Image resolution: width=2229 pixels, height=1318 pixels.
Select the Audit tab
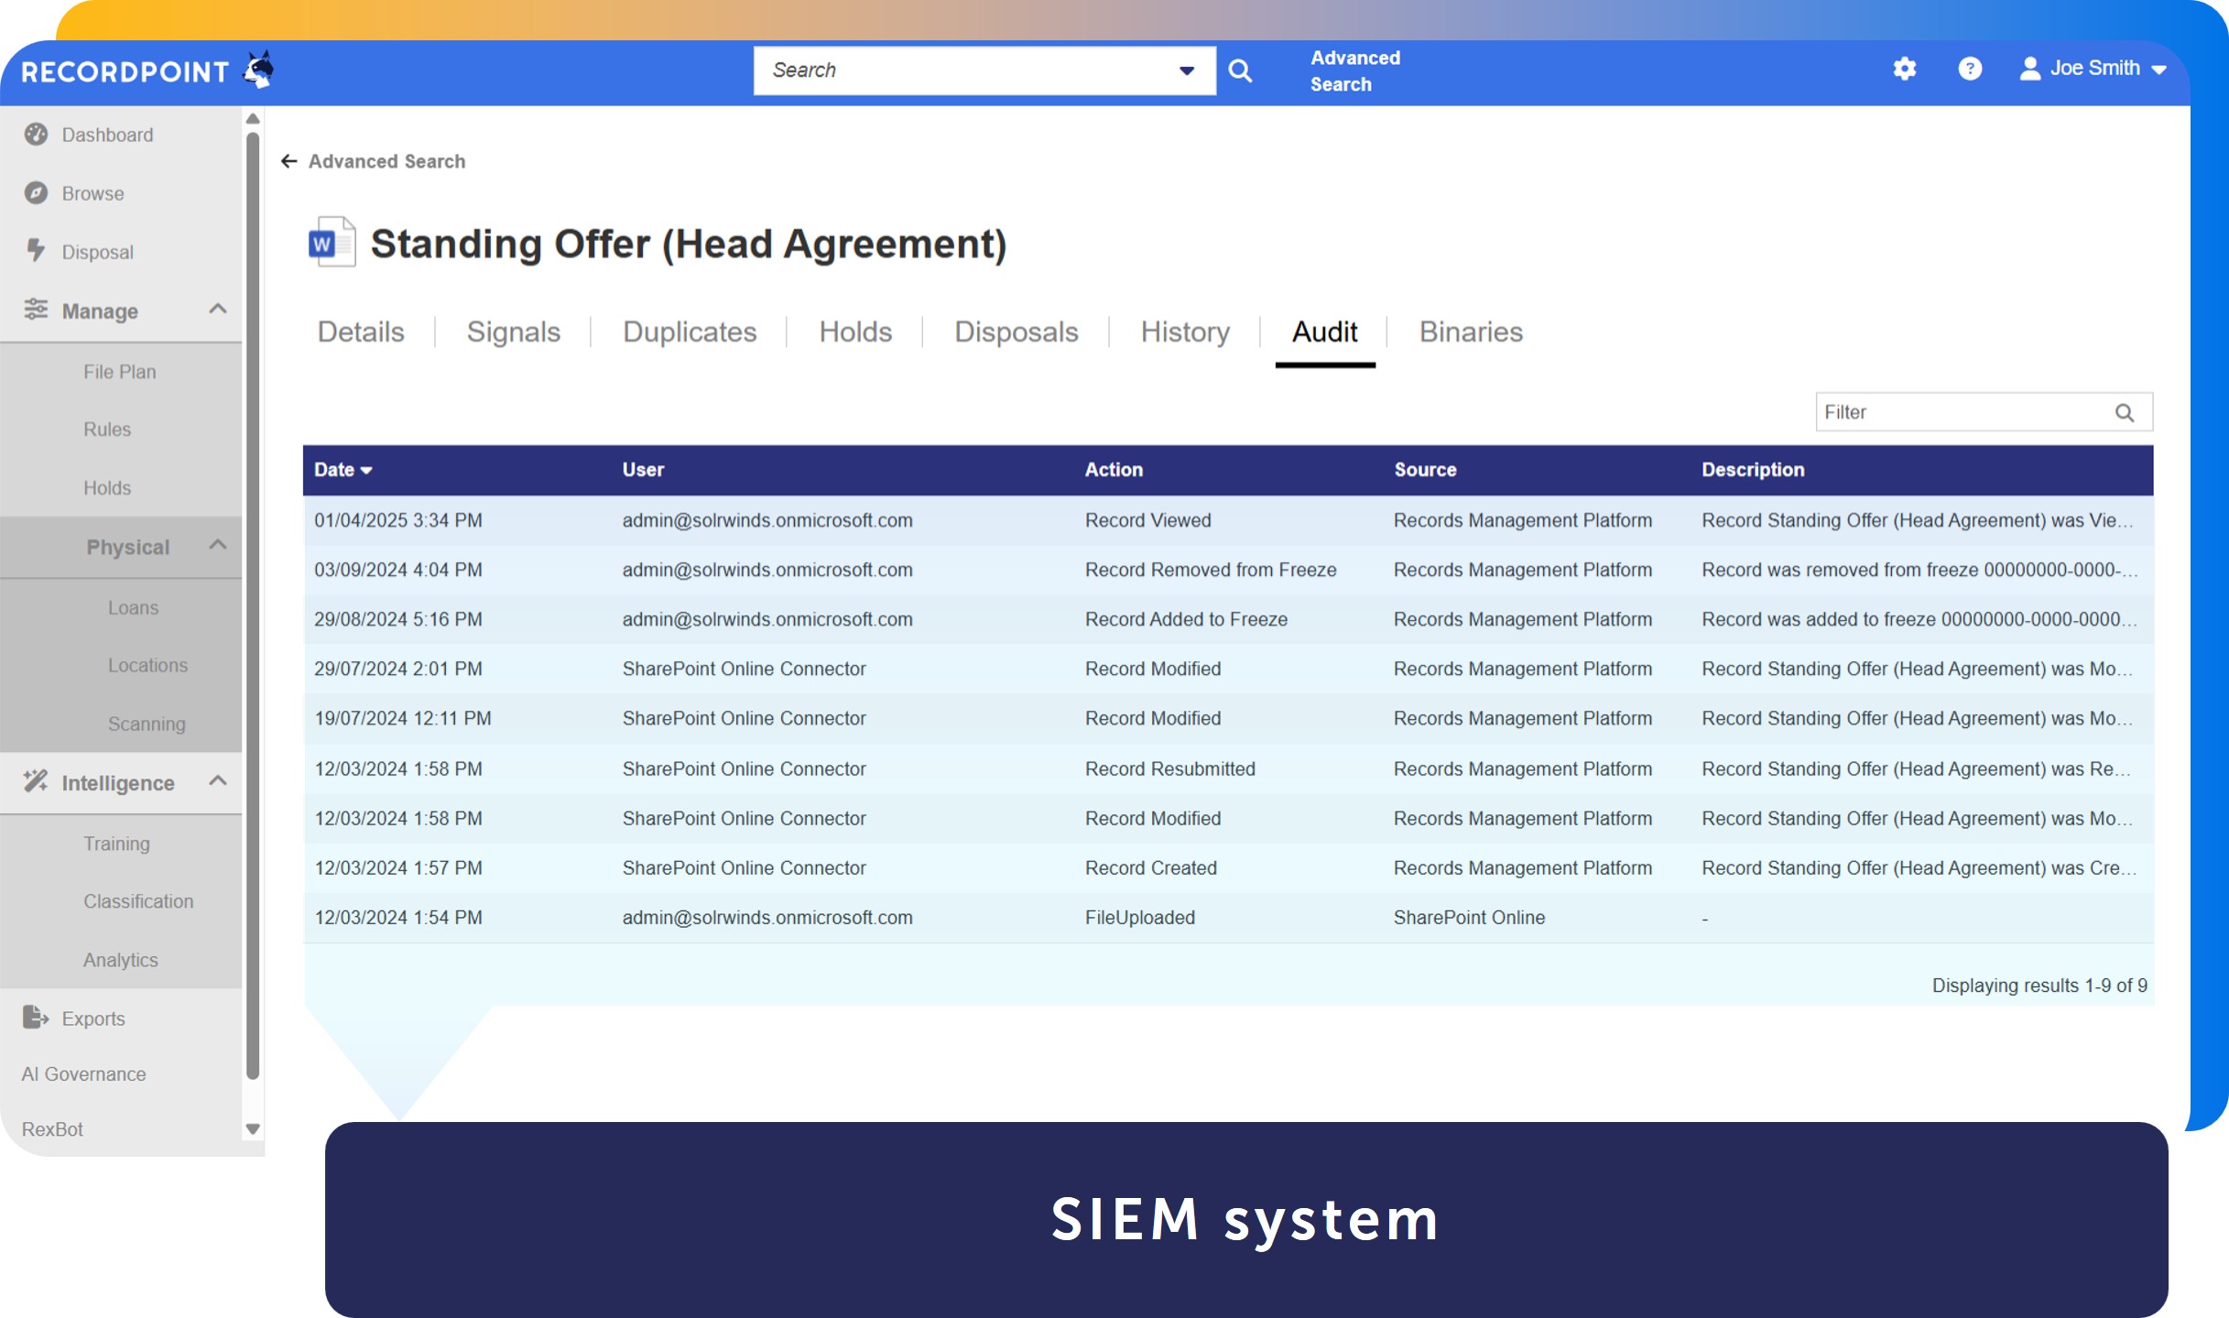(x=1324, y=332)
